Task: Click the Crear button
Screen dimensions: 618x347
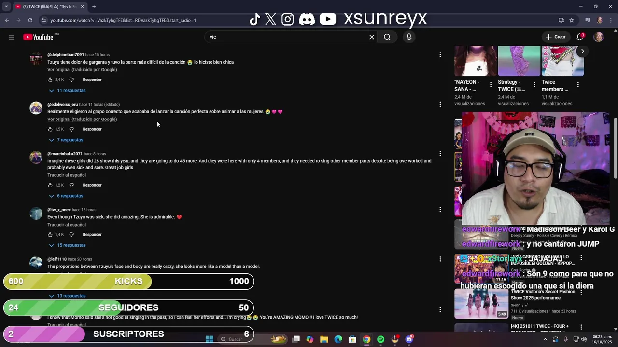Action: point(555,37)
